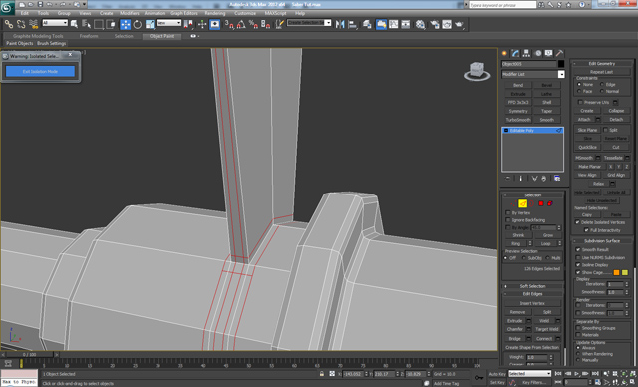Click Exit Isolation Mode button
This screenshot has width=638, height=387.
click(40, 71)
